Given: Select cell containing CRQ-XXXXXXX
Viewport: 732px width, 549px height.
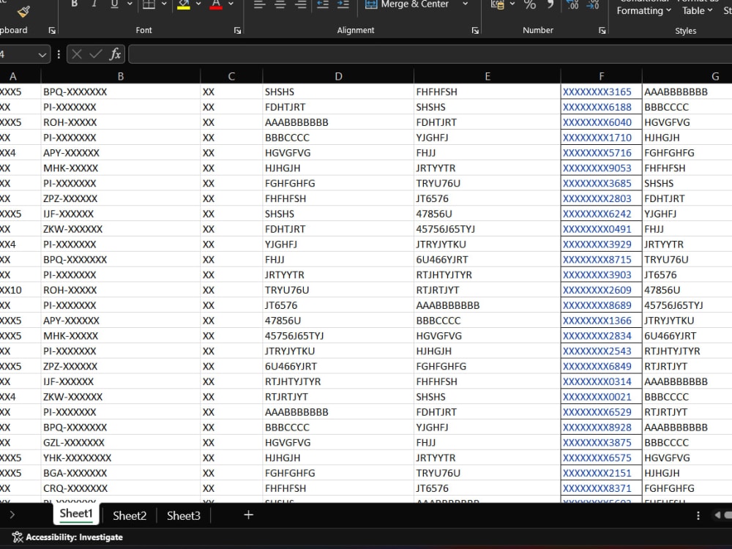Looking at the screenshot, I should pos(121,488).
